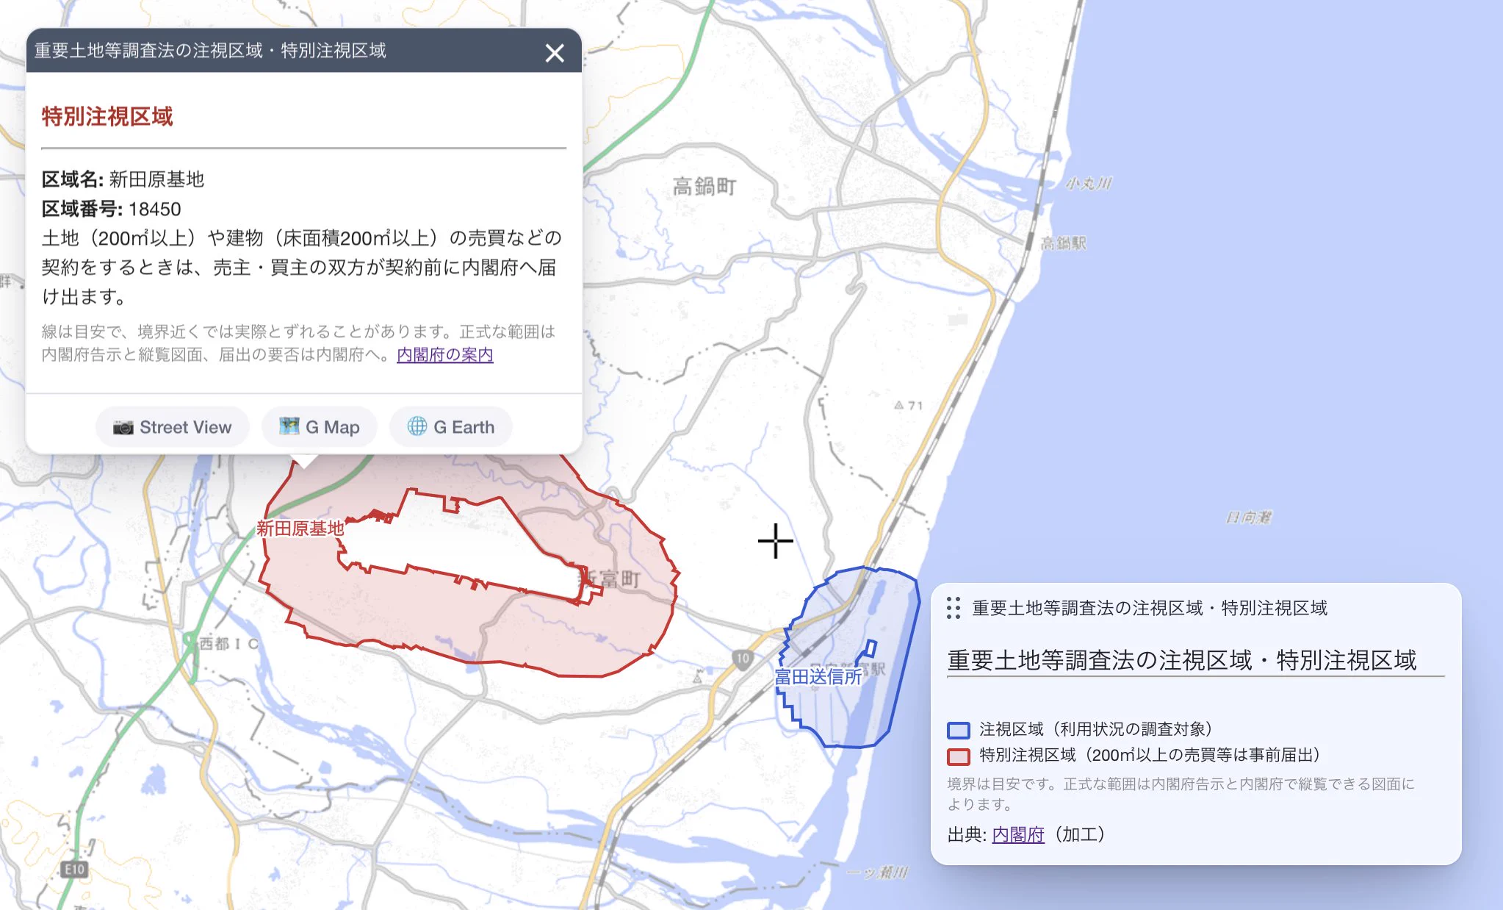Click the blue 注視区域 legend swatch
1503x910 pixels.
(959, 730)
